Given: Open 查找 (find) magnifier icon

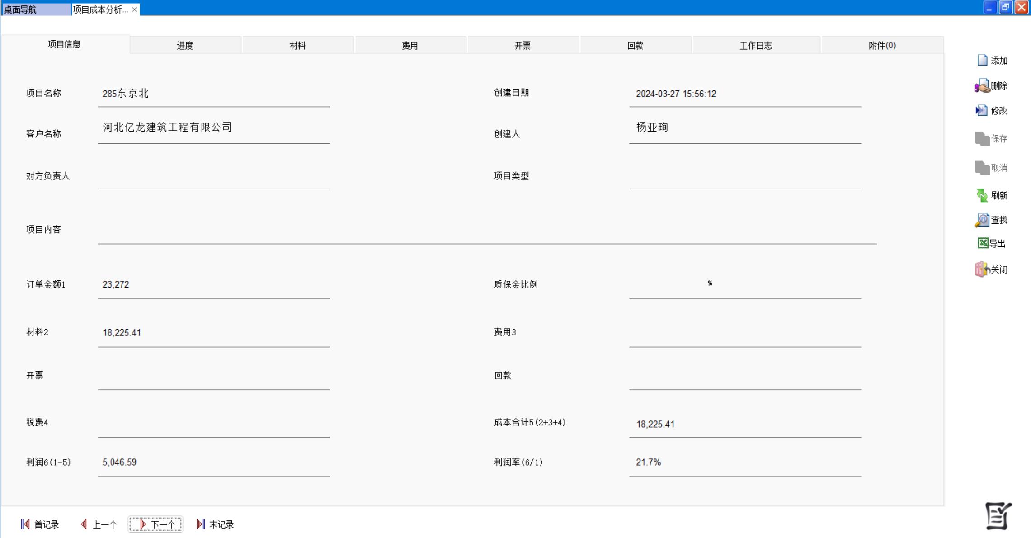Looking at the screenshot, I should pos(982,220).
